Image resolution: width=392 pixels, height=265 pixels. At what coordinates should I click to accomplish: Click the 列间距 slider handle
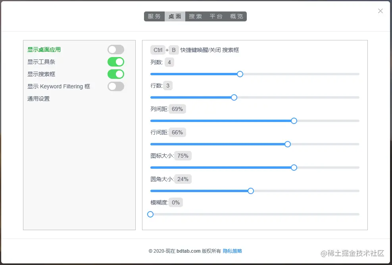[294, 121]
